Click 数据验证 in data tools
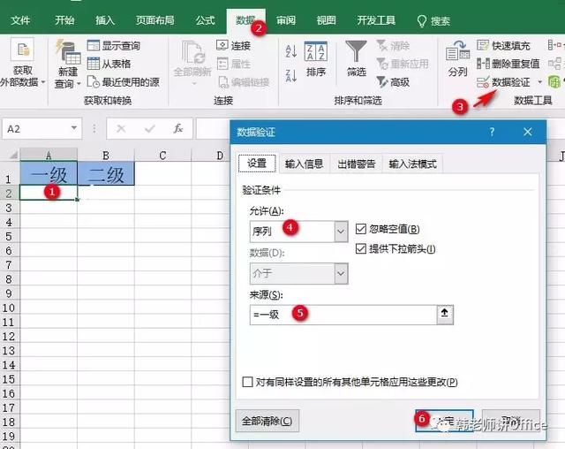The width and height of the screenshot is (565, 449). [x=503, y=82]
